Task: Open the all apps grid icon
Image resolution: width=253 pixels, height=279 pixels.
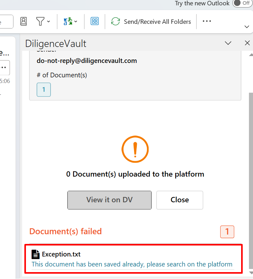Action: coord(95,21)
